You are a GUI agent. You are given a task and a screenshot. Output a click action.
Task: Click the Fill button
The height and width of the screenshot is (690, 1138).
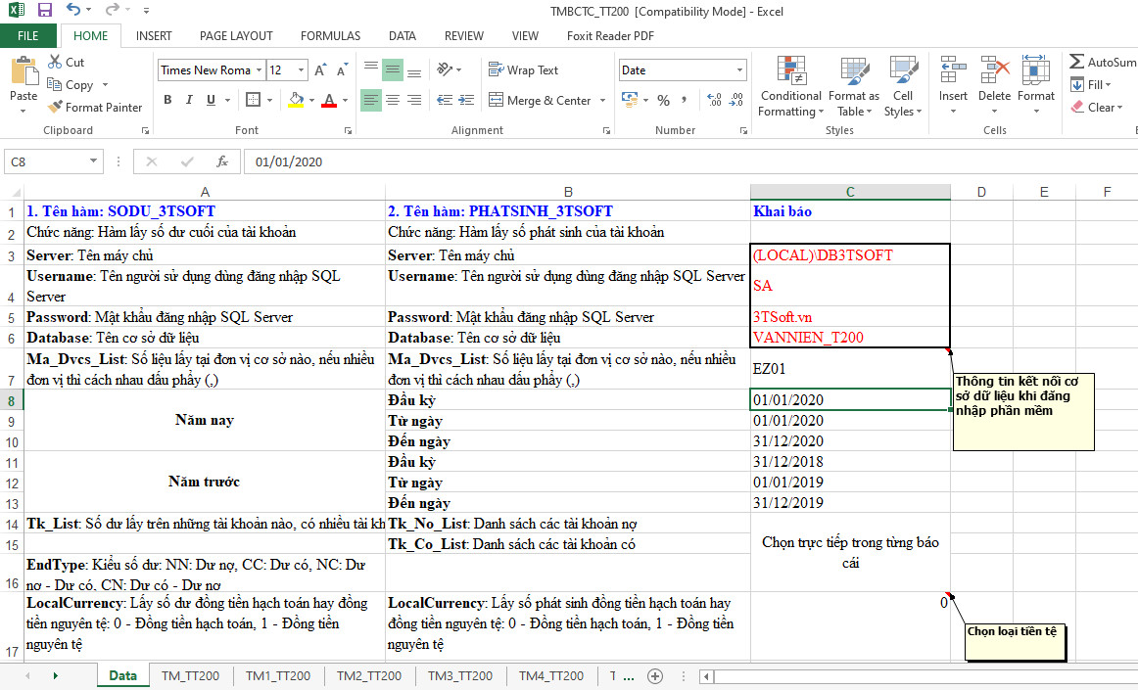[1092, 85]
